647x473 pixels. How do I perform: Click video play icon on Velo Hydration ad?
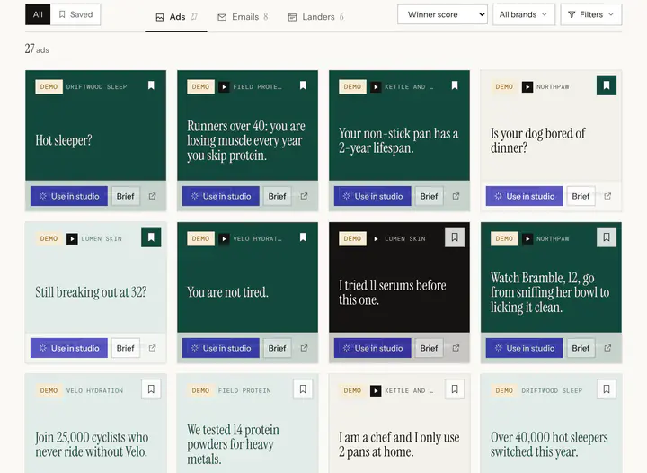coord(224,238)
